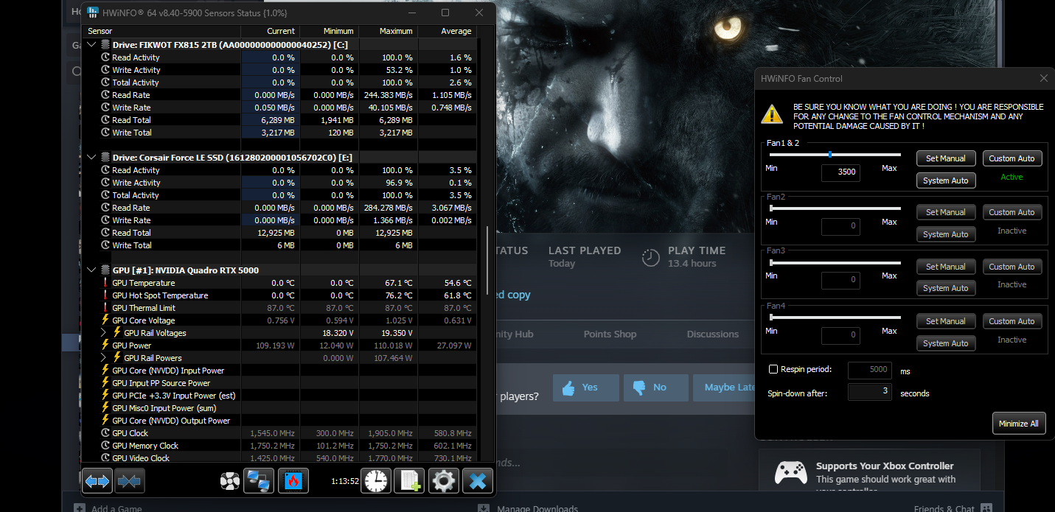Start logging with the document plus icon

pos(408,481)
